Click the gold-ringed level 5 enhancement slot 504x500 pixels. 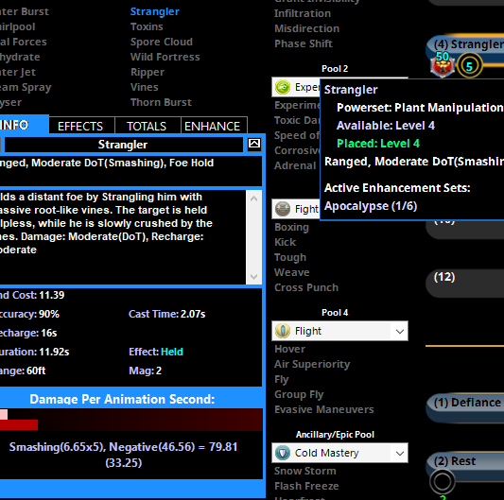pos(469,66)
